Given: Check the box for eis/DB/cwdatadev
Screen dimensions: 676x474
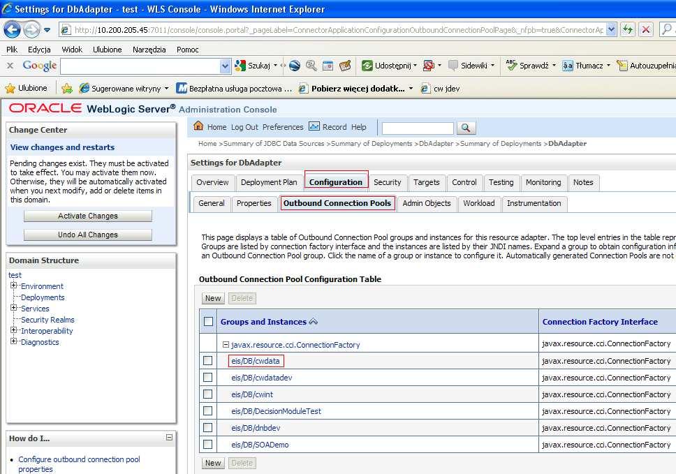Looking at the screenshot, I should pos(208,378).
